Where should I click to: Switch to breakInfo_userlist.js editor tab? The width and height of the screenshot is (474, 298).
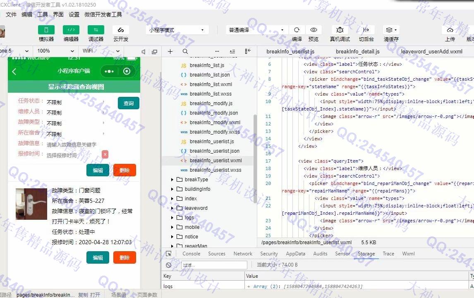tap(290, 51)
